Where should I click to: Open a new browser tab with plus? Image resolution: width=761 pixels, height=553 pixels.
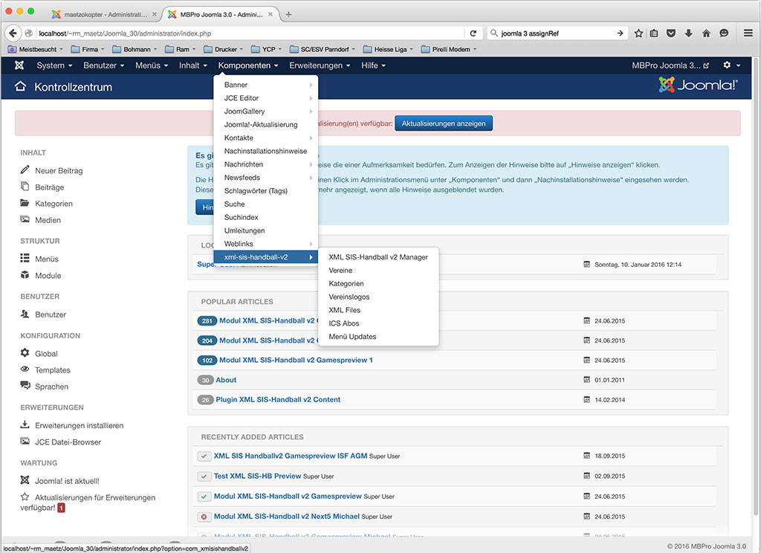288,15
